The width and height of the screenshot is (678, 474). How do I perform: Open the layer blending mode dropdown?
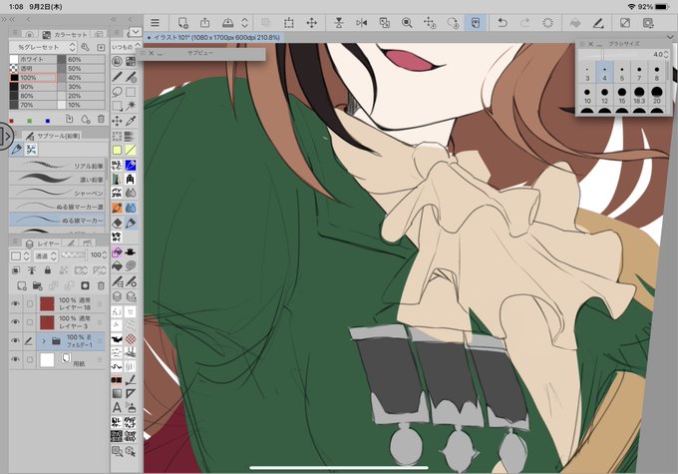[46, 255]
